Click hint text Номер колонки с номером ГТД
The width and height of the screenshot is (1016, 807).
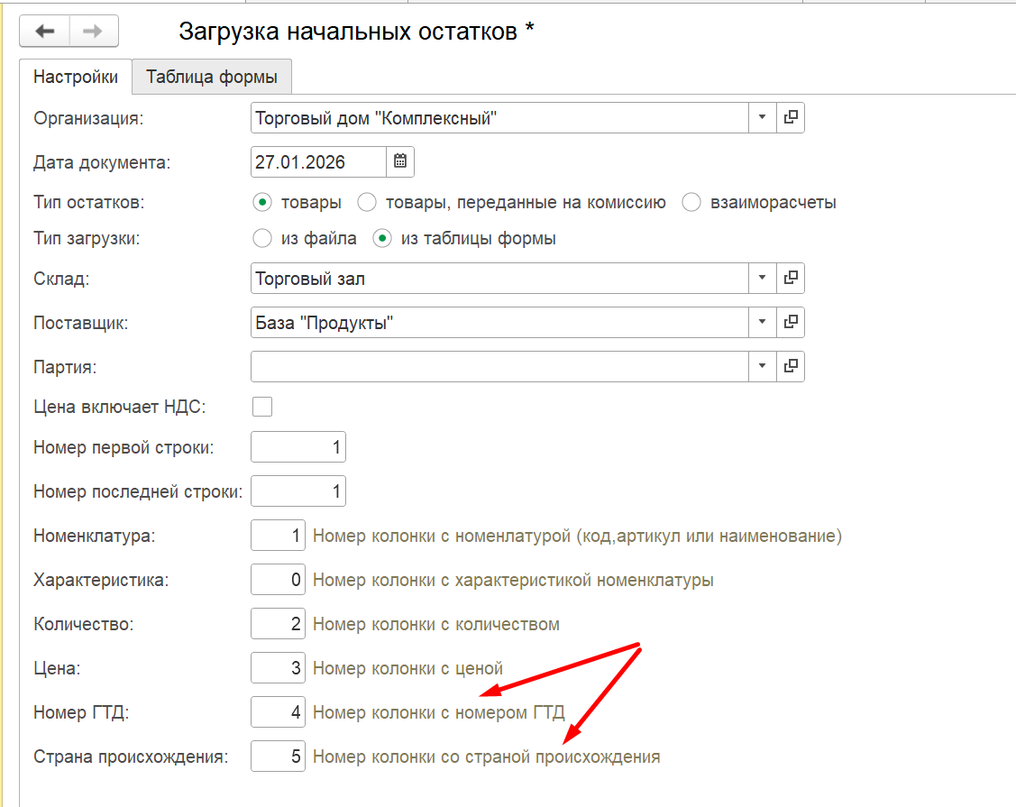(439, 712)
